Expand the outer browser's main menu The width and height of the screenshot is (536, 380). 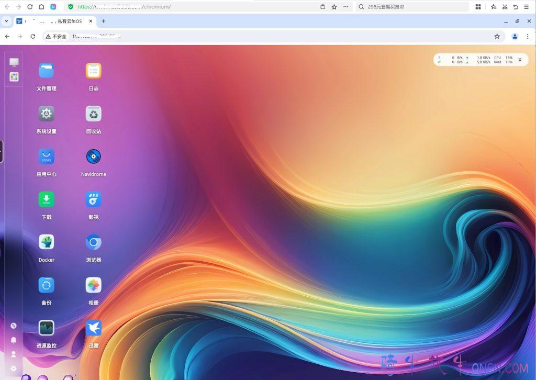coord(526,7)
